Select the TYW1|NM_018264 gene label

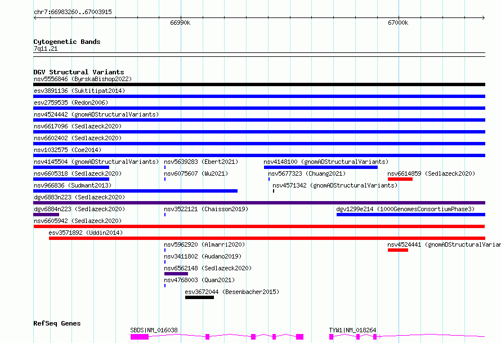[x=352, y=330]
